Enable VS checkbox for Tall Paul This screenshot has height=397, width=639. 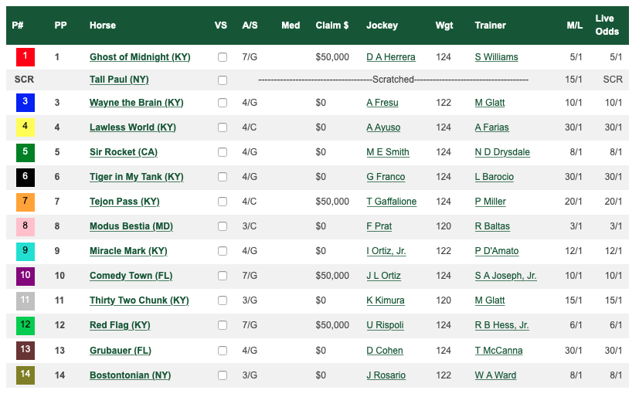tap(223, 80)
